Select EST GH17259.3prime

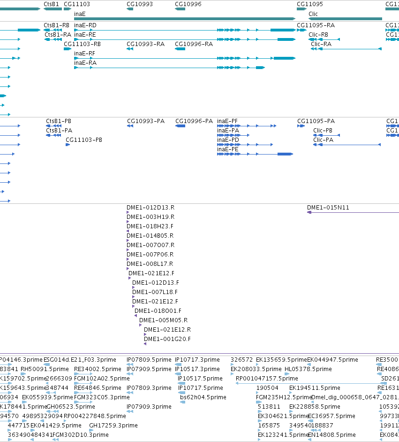point(91,430)
